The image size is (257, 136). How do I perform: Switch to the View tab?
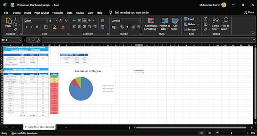click(90, 13)
